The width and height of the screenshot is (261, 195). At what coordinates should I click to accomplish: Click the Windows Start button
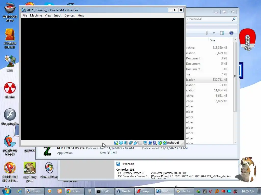pyautogui.click(x=7, y=191)
